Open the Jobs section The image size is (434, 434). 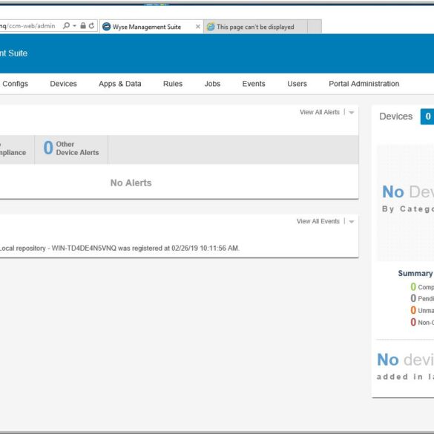pos(212,84)
